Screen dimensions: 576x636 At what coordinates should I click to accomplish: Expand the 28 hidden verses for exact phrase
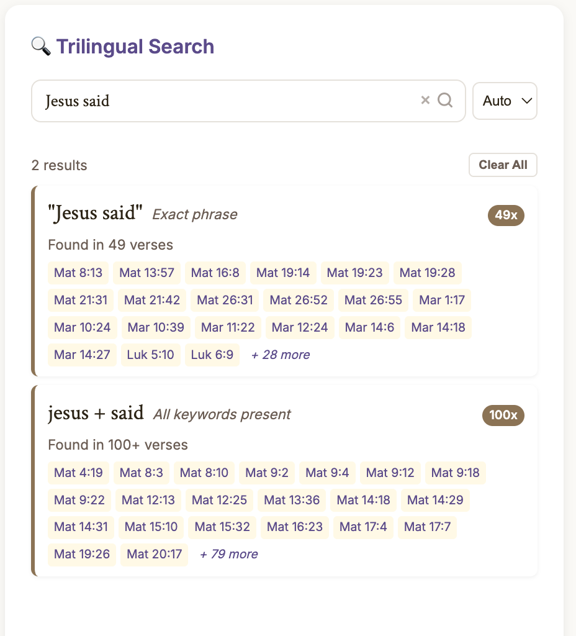[280, 354]
